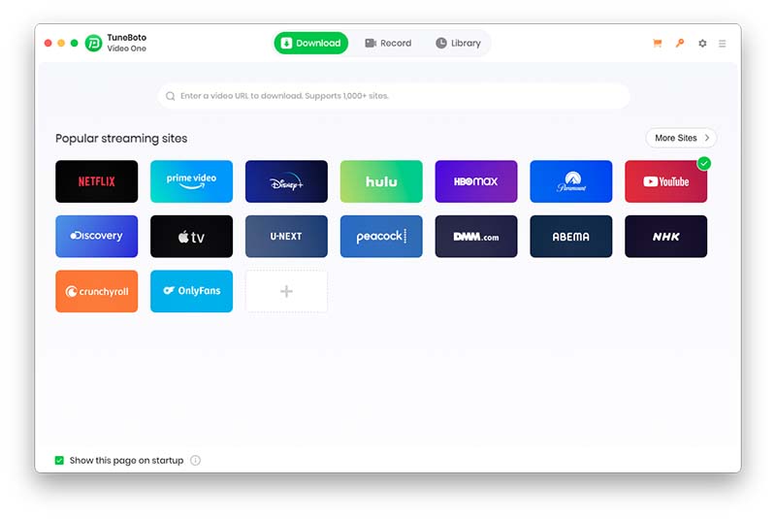The image size is (776, 519).
Task: Open the Discovery tile
Action: point(96,236)
